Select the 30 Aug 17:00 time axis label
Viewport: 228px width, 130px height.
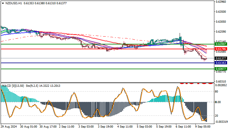pos(48,127)
